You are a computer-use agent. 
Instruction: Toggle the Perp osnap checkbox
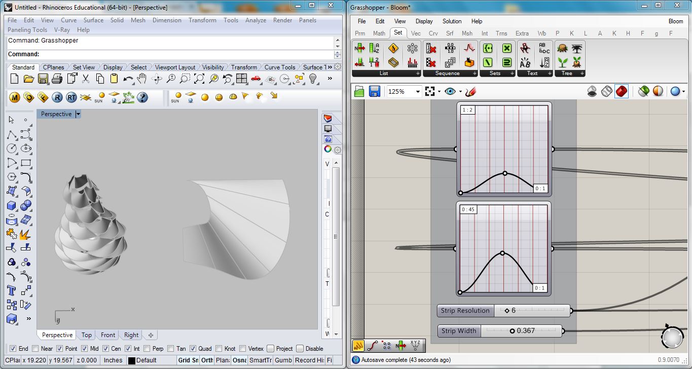[147, 349]
